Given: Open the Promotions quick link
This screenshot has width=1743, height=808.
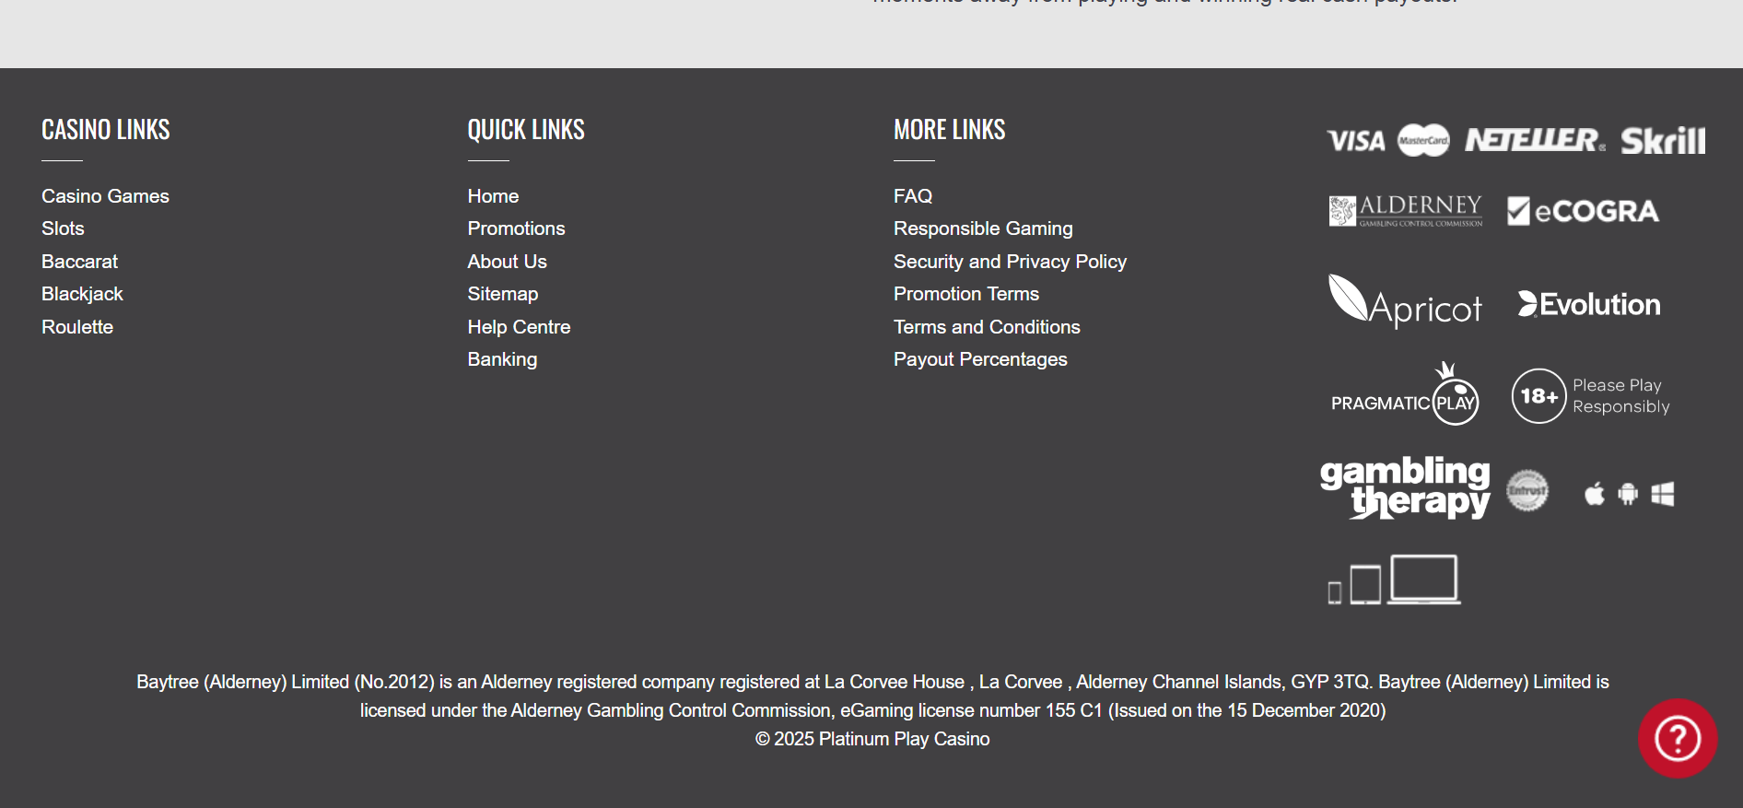Looking at the screenshot, I should (516, 228).
